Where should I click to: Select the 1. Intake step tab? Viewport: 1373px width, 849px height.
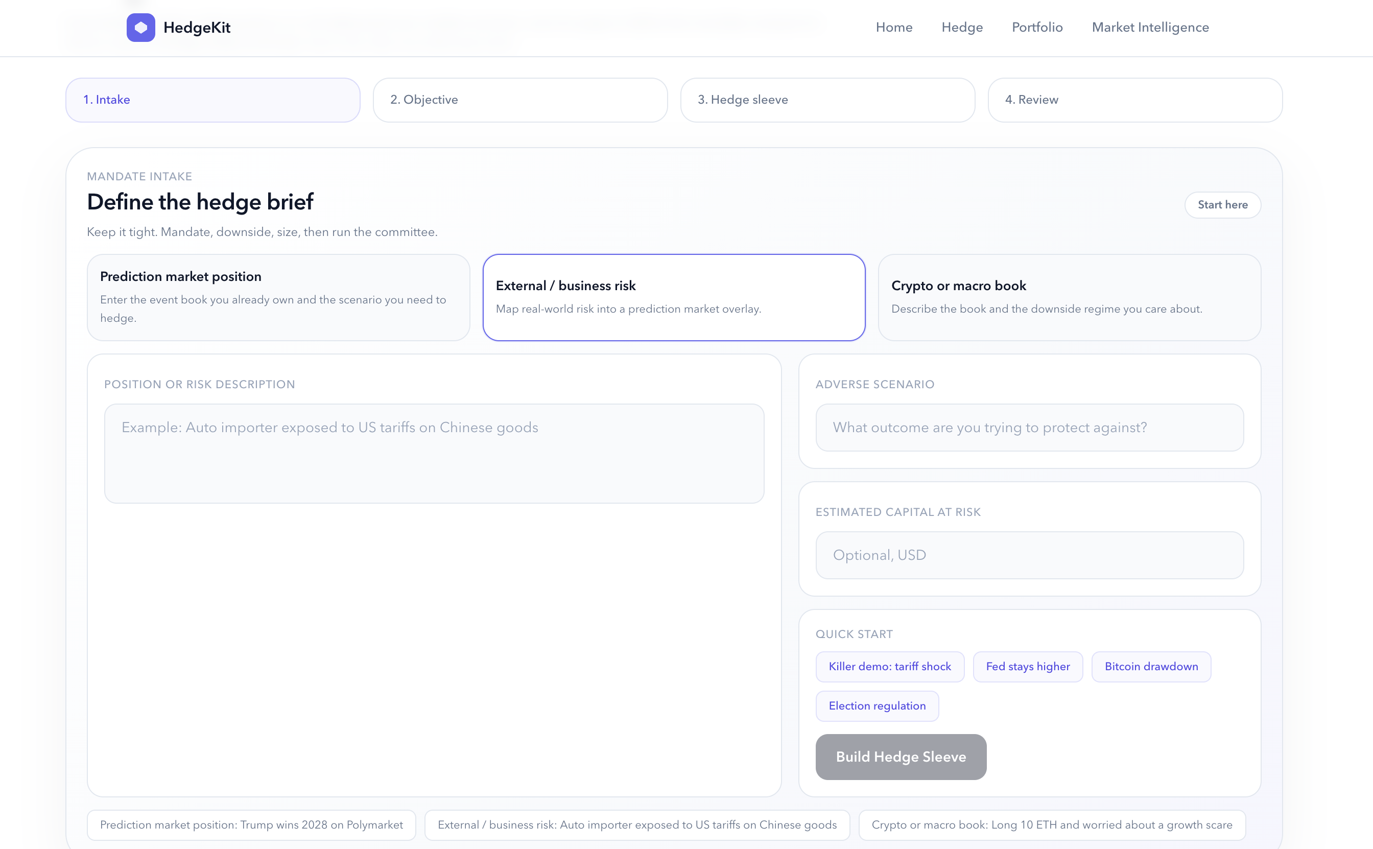coord(212,100)
